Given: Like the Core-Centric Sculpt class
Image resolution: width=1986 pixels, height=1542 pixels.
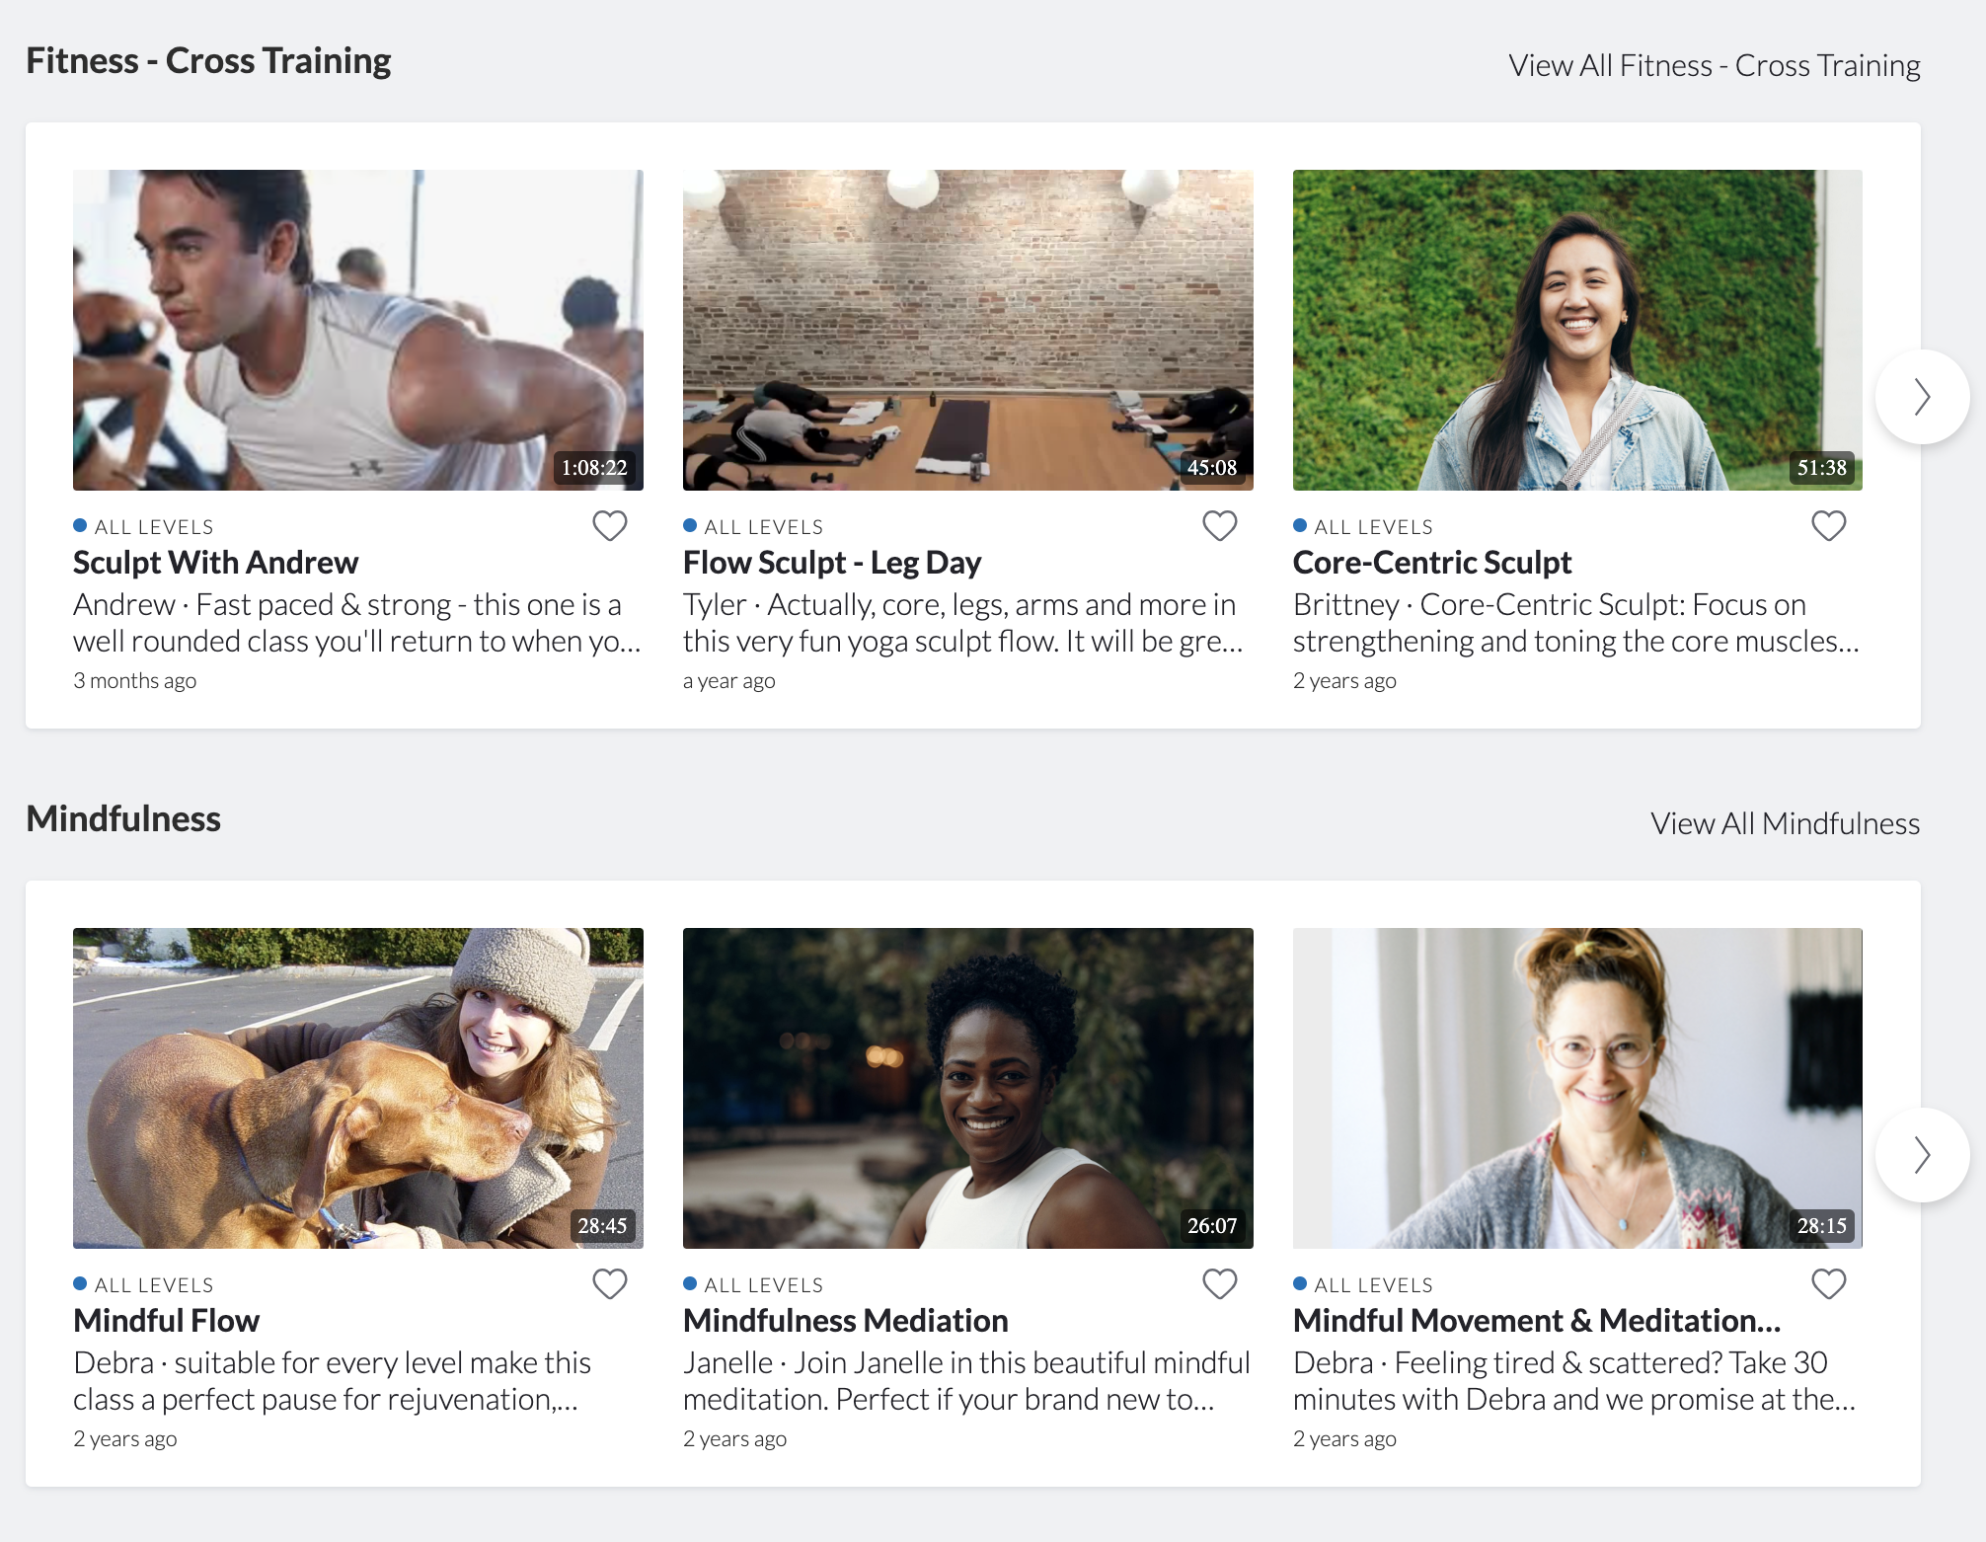Looking at the screenshot, I should (x=1828, y=526).
